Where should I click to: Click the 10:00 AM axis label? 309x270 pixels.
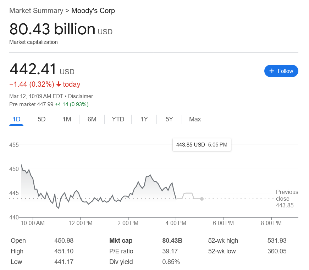coord(33,223)
